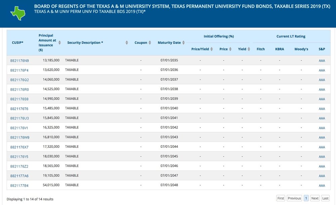Select page 1 in pagination
Viewport: 336px width, 205px height.
306,198
